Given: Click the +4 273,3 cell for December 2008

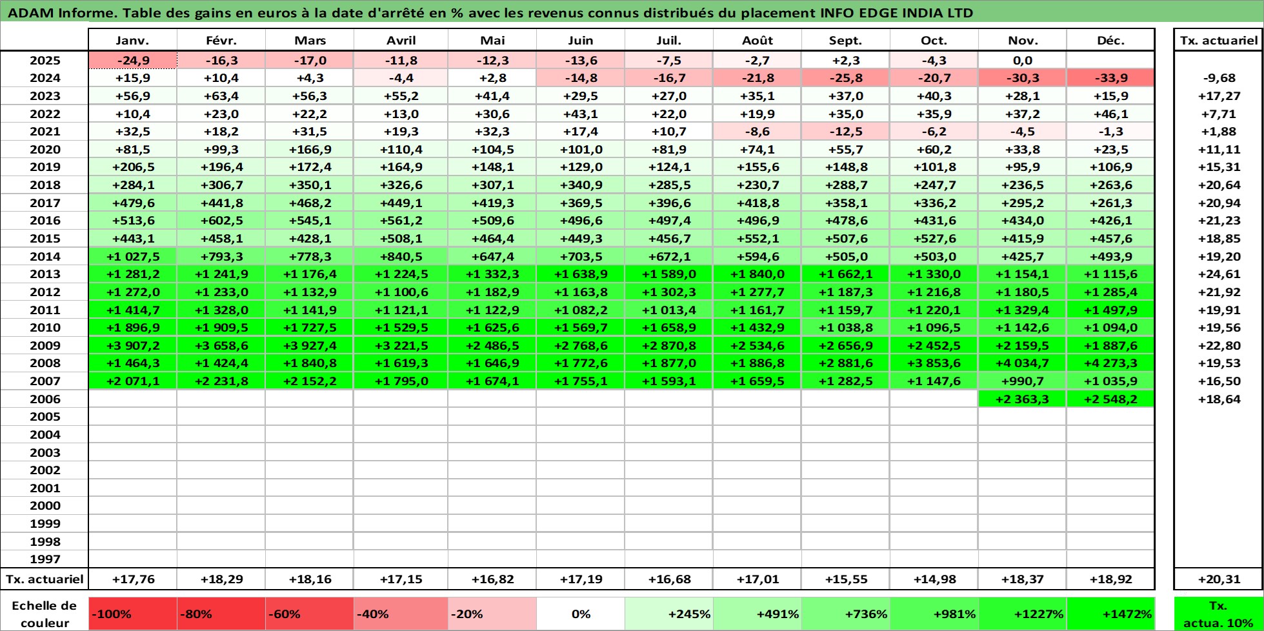Looking at the screenshot, I should (x=1110, y=363).
